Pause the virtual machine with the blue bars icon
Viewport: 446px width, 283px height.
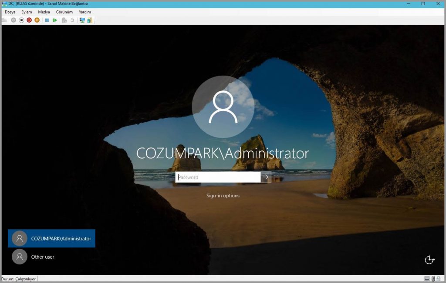47,20
